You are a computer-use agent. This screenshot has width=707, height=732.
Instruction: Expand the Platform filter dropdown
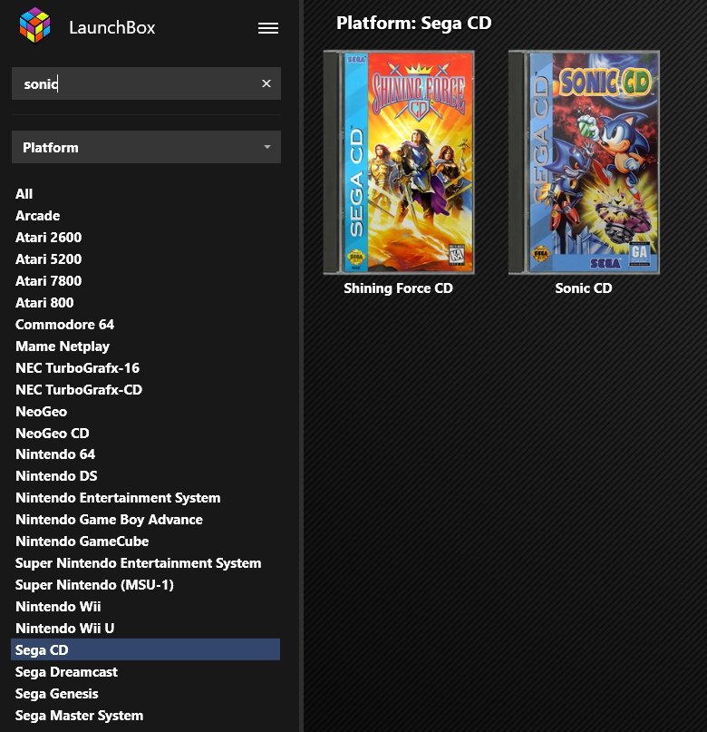coord(147,147)
